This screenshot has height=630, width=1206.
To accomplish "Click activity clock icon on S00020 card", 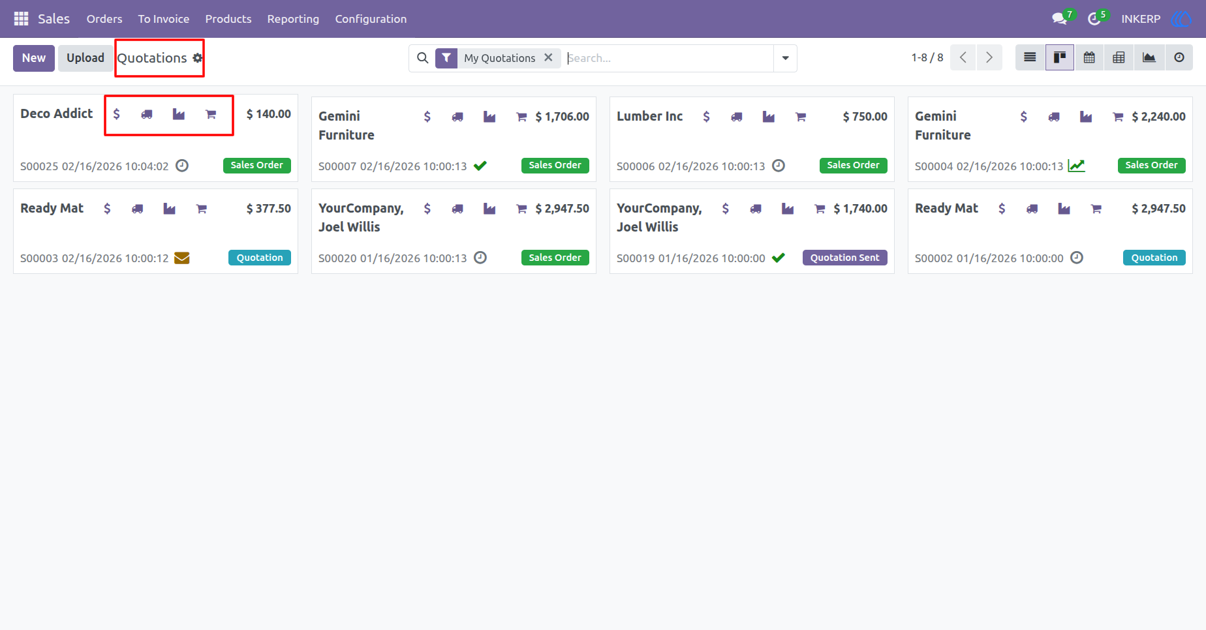I will pyautogui.click(x=480, y=258).
